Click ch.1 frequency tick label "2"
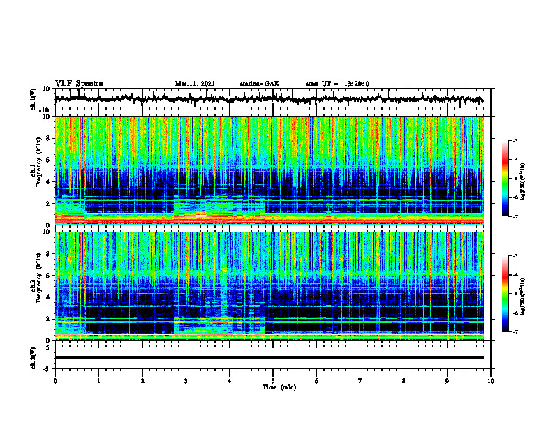 (x=49, y=204)
